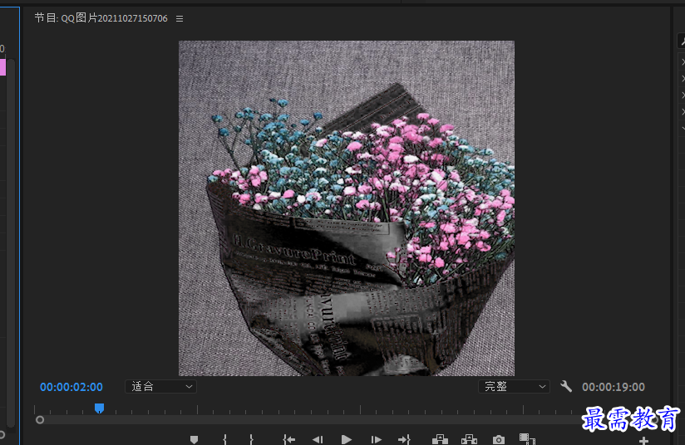685x445 pixels.
Task: Open the wrench settings button
Action: (x=566, y=386)
